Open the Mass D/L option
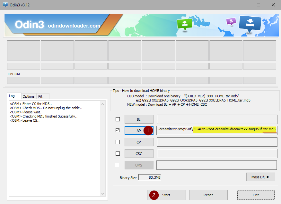Screen dimensions: 281x204 (260, 177)
